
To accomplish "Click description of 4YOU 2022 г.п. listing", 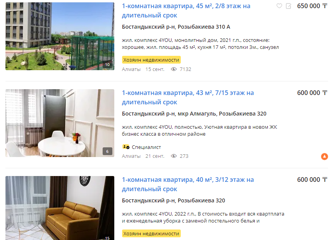I will pos(203,217).
